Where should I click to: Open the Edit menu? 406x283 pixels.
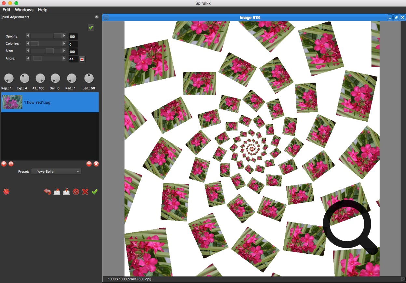7,10
